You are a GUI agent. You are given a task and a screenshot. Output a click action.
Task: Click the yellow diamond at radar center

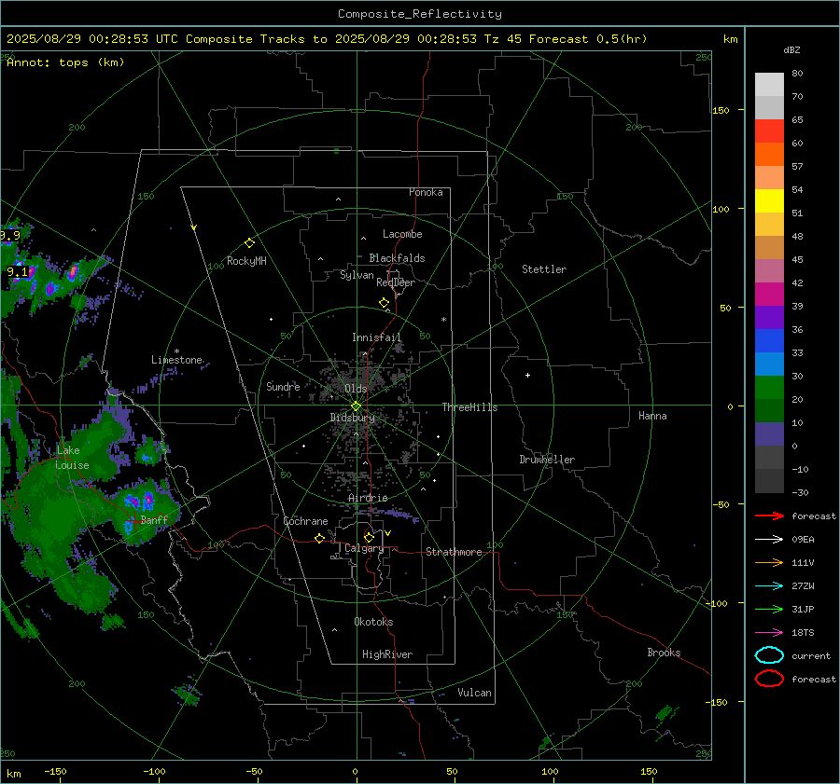coord(356,406)
